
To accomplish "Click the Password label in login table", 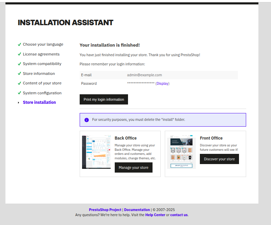I will [89, 83].
